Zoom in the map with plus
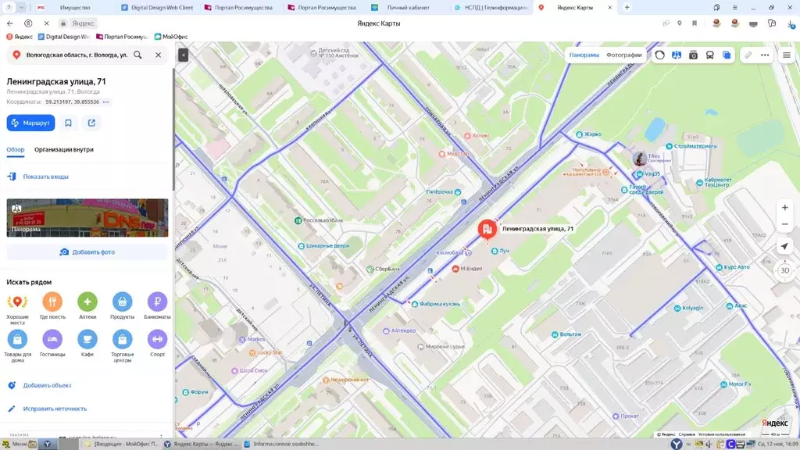 [x=784, y=208]
